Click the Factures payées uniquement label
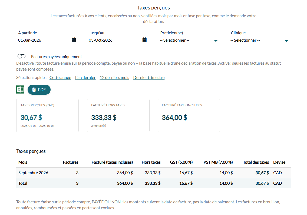Viewport: 307px width, 215px height. pos(56,57)
